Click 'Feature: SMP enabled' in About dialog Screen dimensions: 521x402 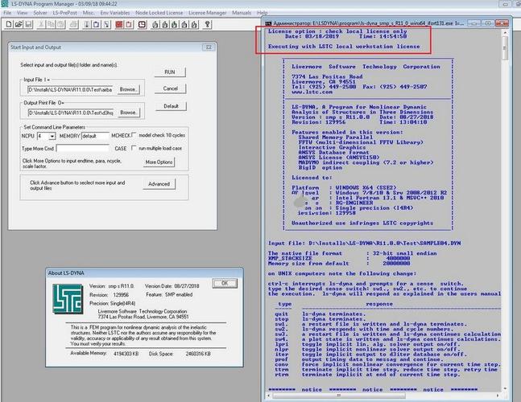click(169, 294)
